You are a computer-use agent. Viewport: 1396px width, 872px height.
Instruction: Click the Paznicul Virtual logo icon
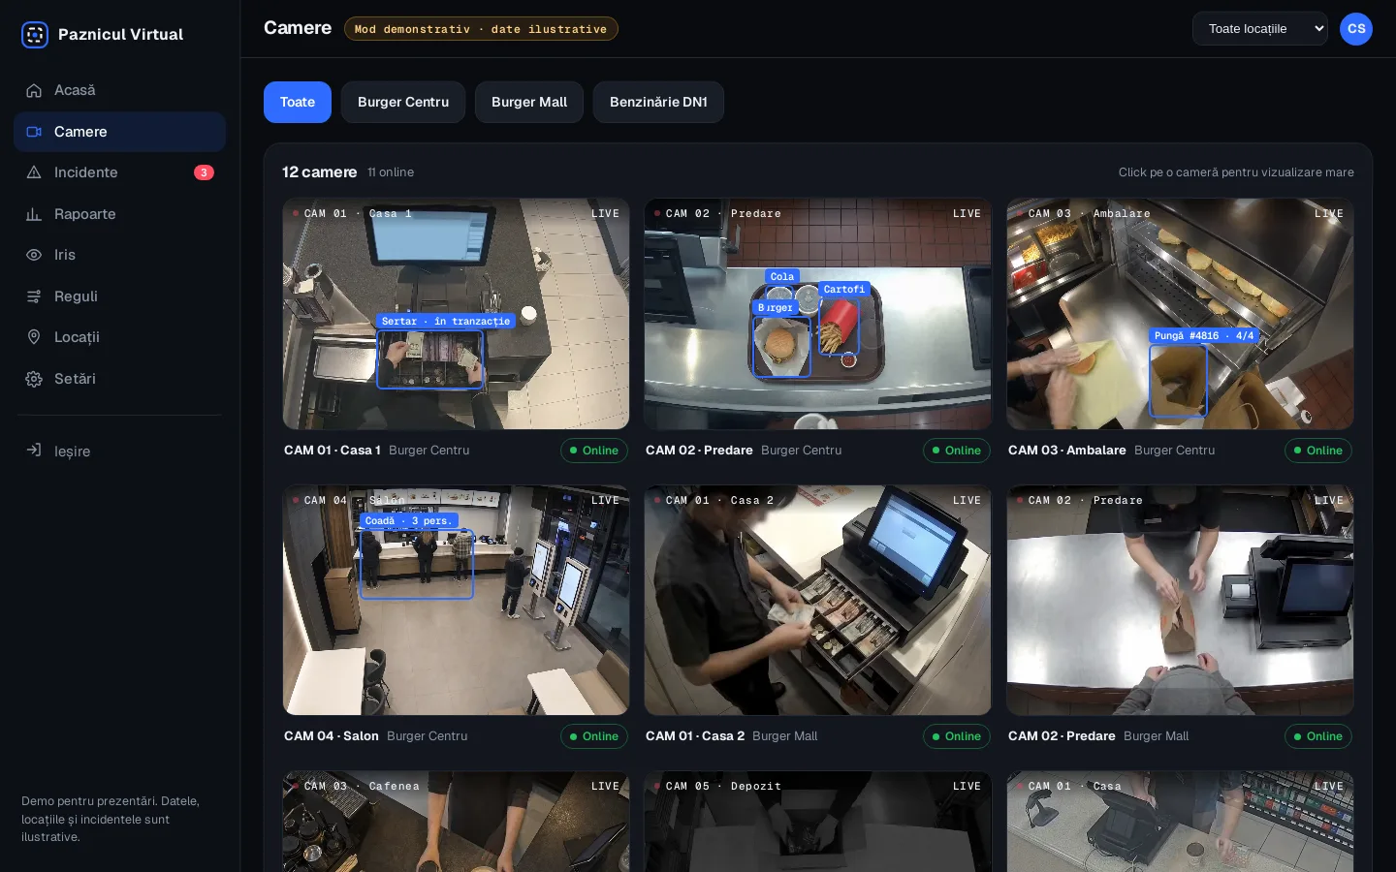point(35,35)
